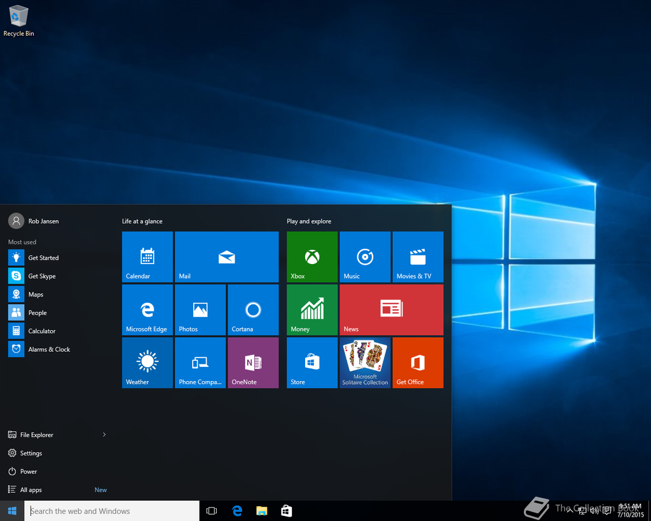
Task: Open Task View on the taskbar
Action: pyautogui.click(x=211, y=510)
